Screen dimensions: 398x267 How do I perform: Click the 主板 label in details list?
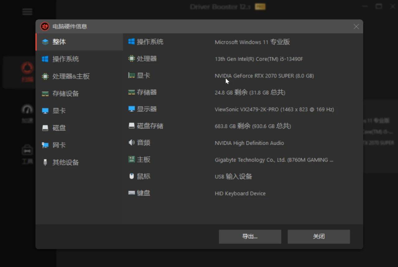[144, 159]
